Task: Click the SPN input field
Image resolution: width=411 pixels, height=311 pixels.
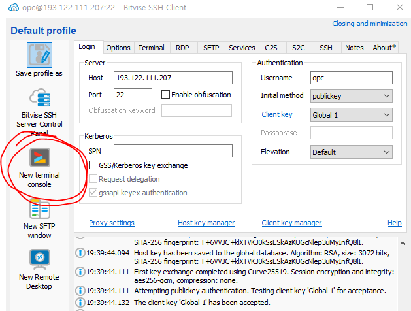Action: click(173, 151)
